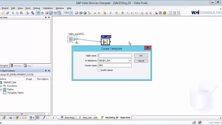Screen dimensions: 222x125
Task: Click Cancel in Create Template dialog
Action: click(141, 61)
